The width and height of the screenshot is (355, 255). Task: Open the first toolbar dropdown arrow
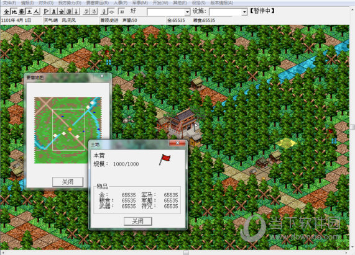click(x=187, y=12)
